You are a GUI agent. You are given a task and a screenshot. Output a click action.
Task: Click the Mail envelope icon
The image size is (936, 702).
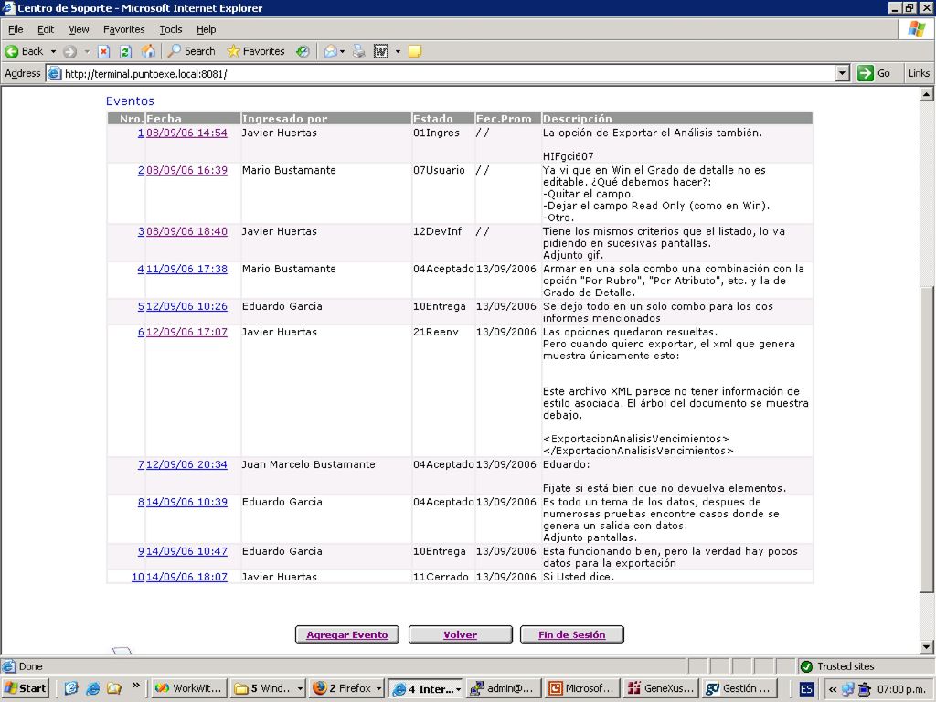331,51
